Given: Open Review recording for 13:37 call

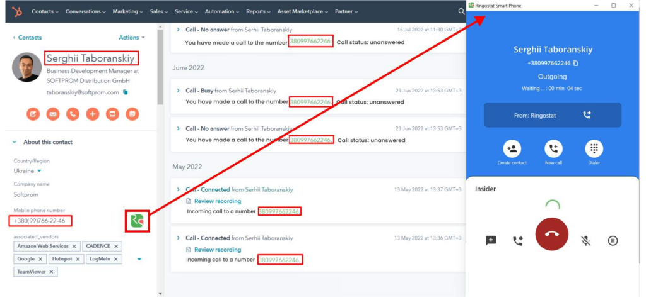Looking at the screenshot, I should point(218,201).
